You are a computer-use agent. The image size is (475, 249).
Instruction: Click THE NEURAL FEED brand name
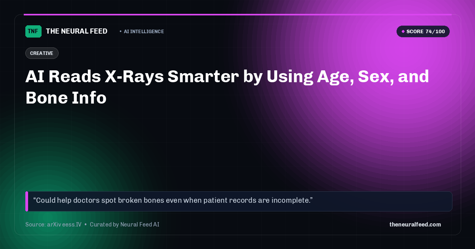(76, 31)
